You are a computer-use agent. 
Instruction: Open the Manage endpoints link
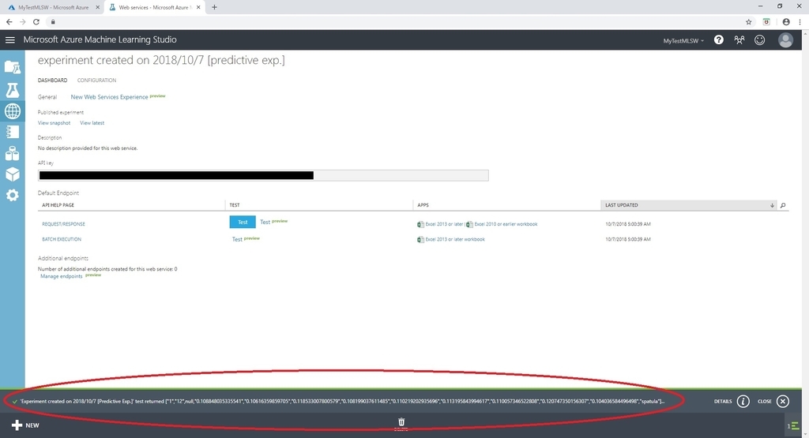[x=62, y=277]
